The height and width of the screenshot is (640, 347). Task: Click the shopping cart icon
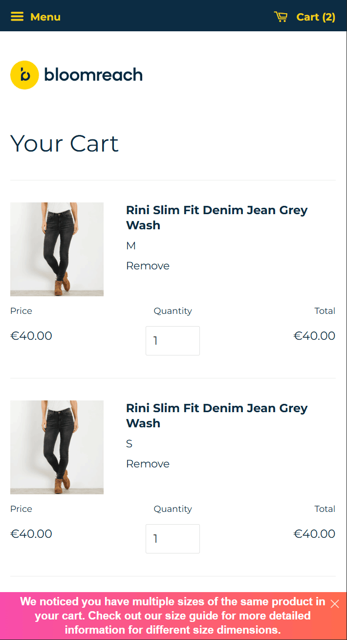point(281,17)
